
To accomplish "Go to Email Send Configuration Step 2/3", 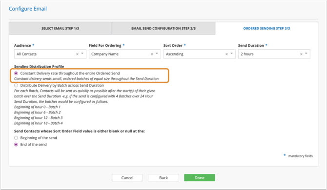I will click(x=163, y=28).
